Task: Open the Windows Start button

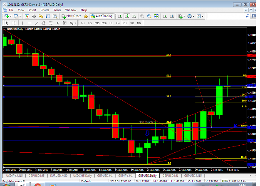Action: click(6, 184)
